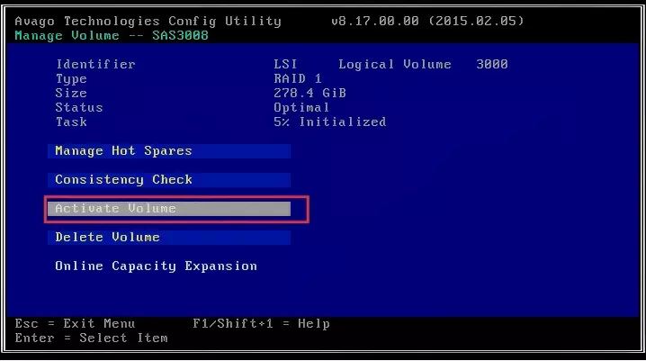Image resolution: width=646 pixels, height=361 pixels.
Task: Click the Size field label
Action: tap(71, 94)
